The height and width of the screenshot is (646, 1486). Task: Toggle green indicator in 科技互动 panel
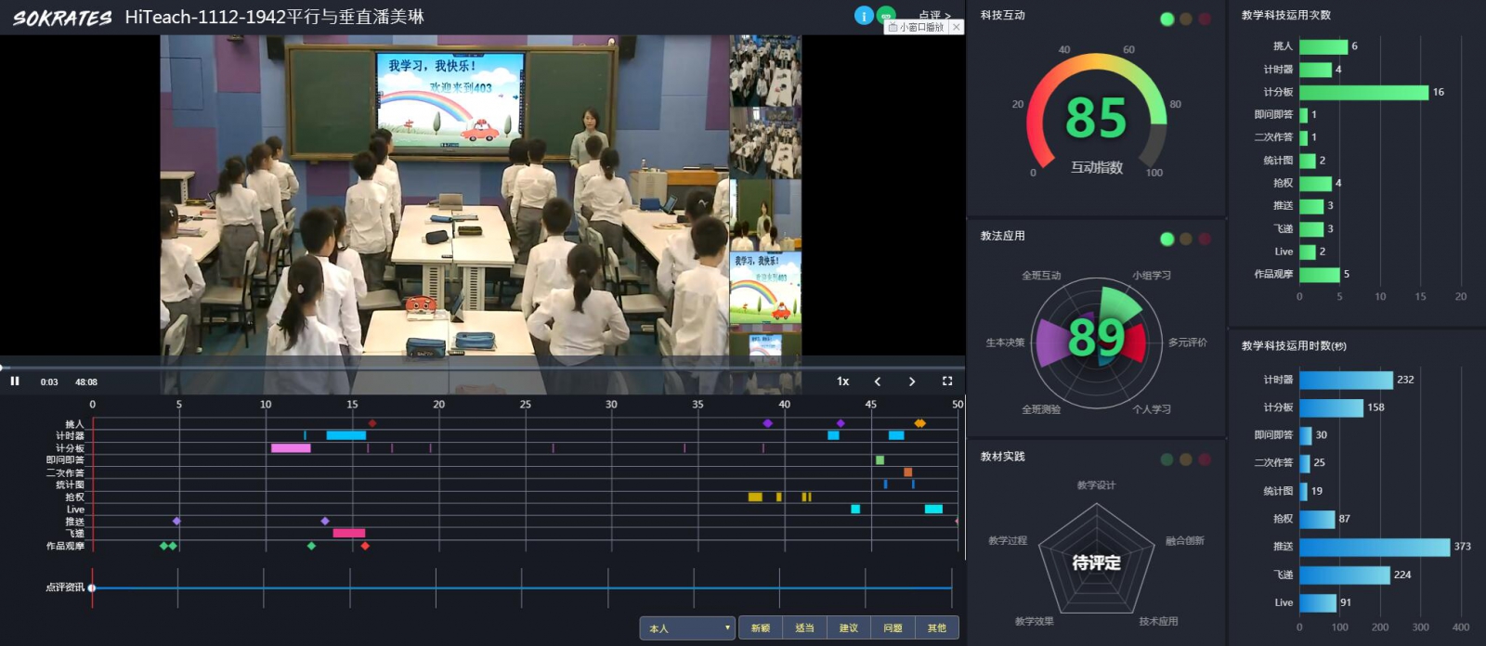[1167, 19]
